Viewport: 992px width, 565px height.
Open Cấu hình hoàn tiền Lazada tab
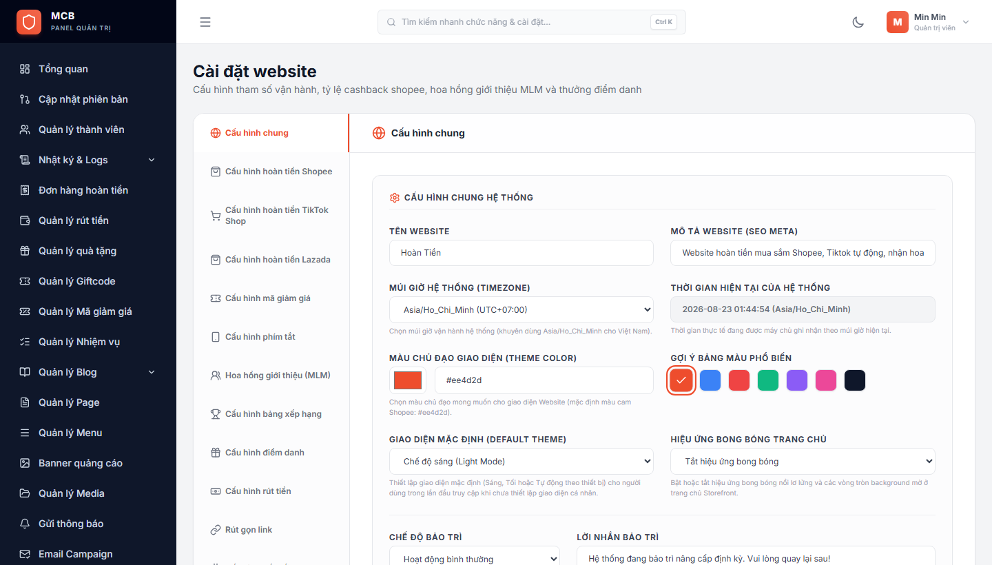point(271,260)
